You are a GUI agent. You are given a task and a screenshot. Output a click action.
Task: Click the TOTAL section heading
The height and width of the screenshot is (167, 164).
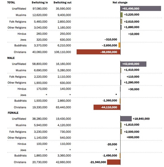tap(11, 3)
